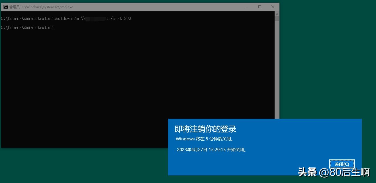Click the title text 管理员: C:\Windows\system32\cmd.exe
Screen dimensions: 376x183
click(41, 7)
